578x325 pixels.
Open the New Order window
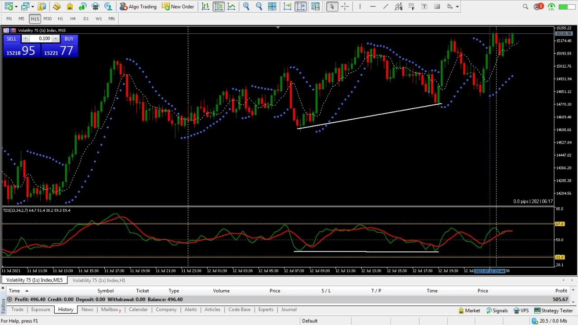(x=179, y=6)
